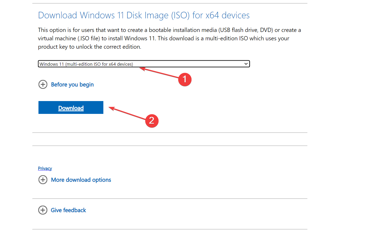The height and width of the screenshot is (233, 387).
Task: Click the More download options label
Action: pyautogui.click(x=81, y=180)
